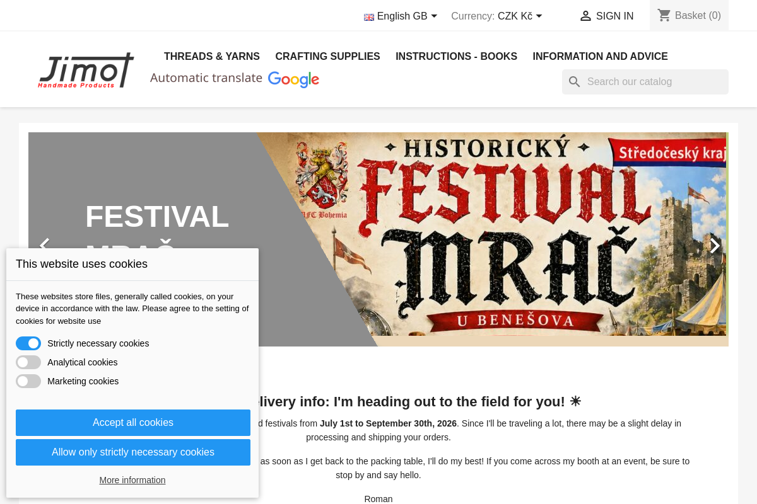Enable the Marketing cookies switch
The width and height of the screenshot is (757, 504).
point(28,381)
